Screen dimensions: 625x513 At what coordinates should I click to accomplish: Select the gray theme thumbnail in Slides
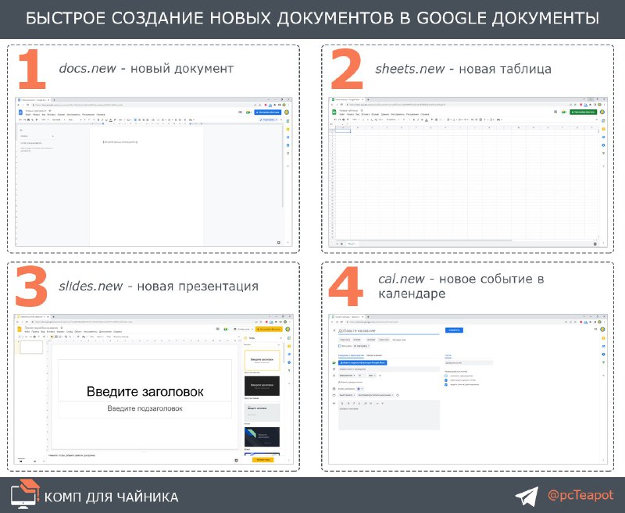tap(262, 411)
